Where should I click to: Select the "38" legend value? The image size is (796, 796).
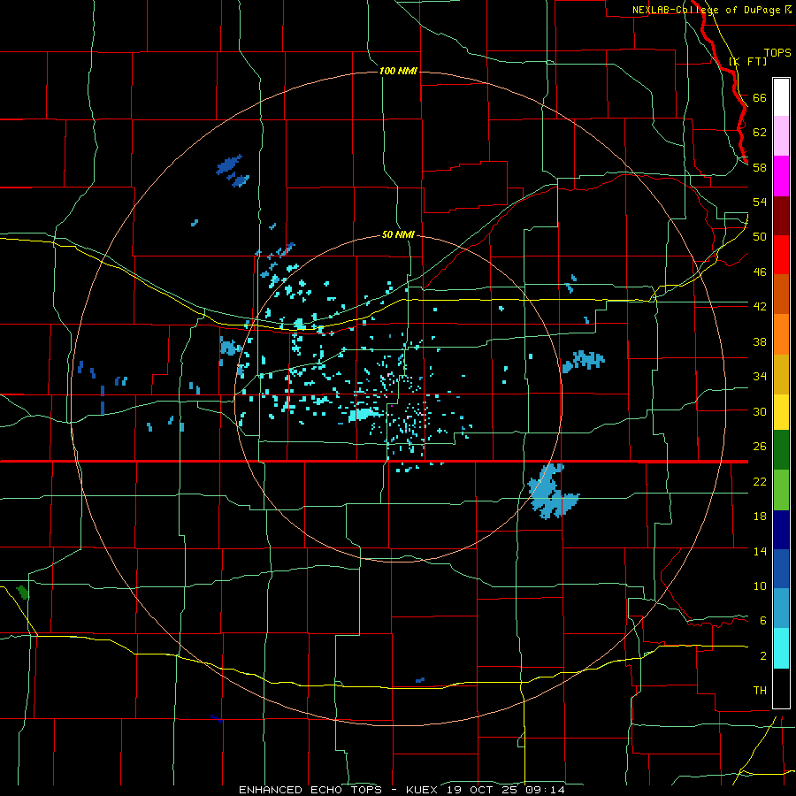(x=760, y=341)
